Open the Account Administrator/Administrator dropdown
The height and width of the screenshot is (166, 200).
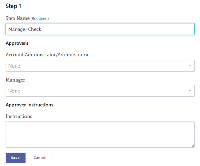100,66
